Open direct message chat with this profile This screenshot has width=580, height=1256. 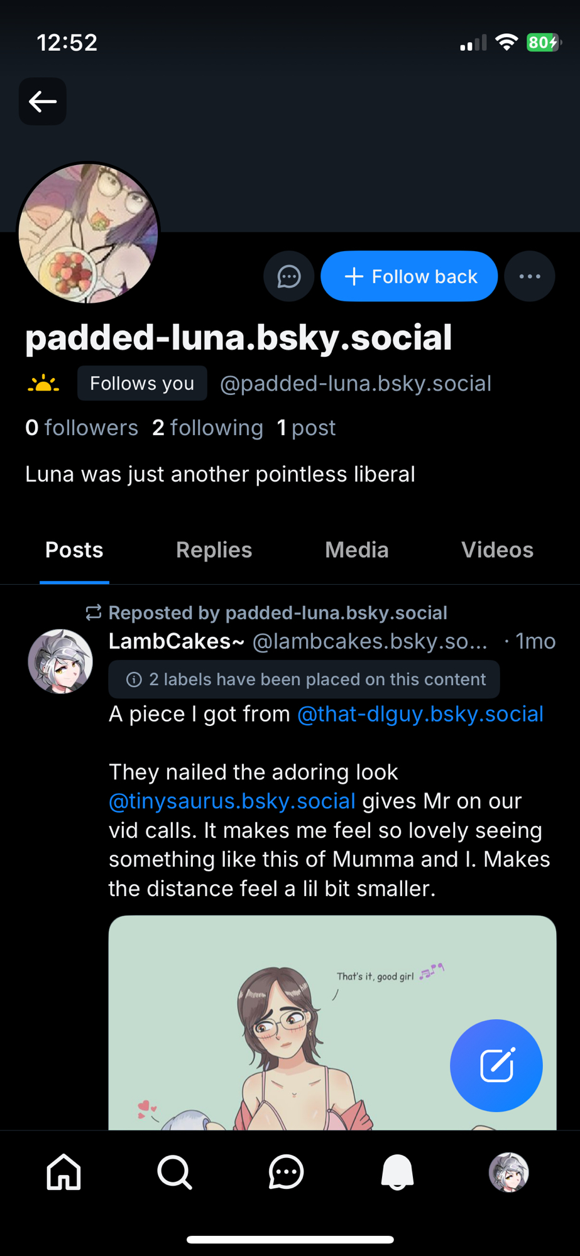click(x=288, y=276)
